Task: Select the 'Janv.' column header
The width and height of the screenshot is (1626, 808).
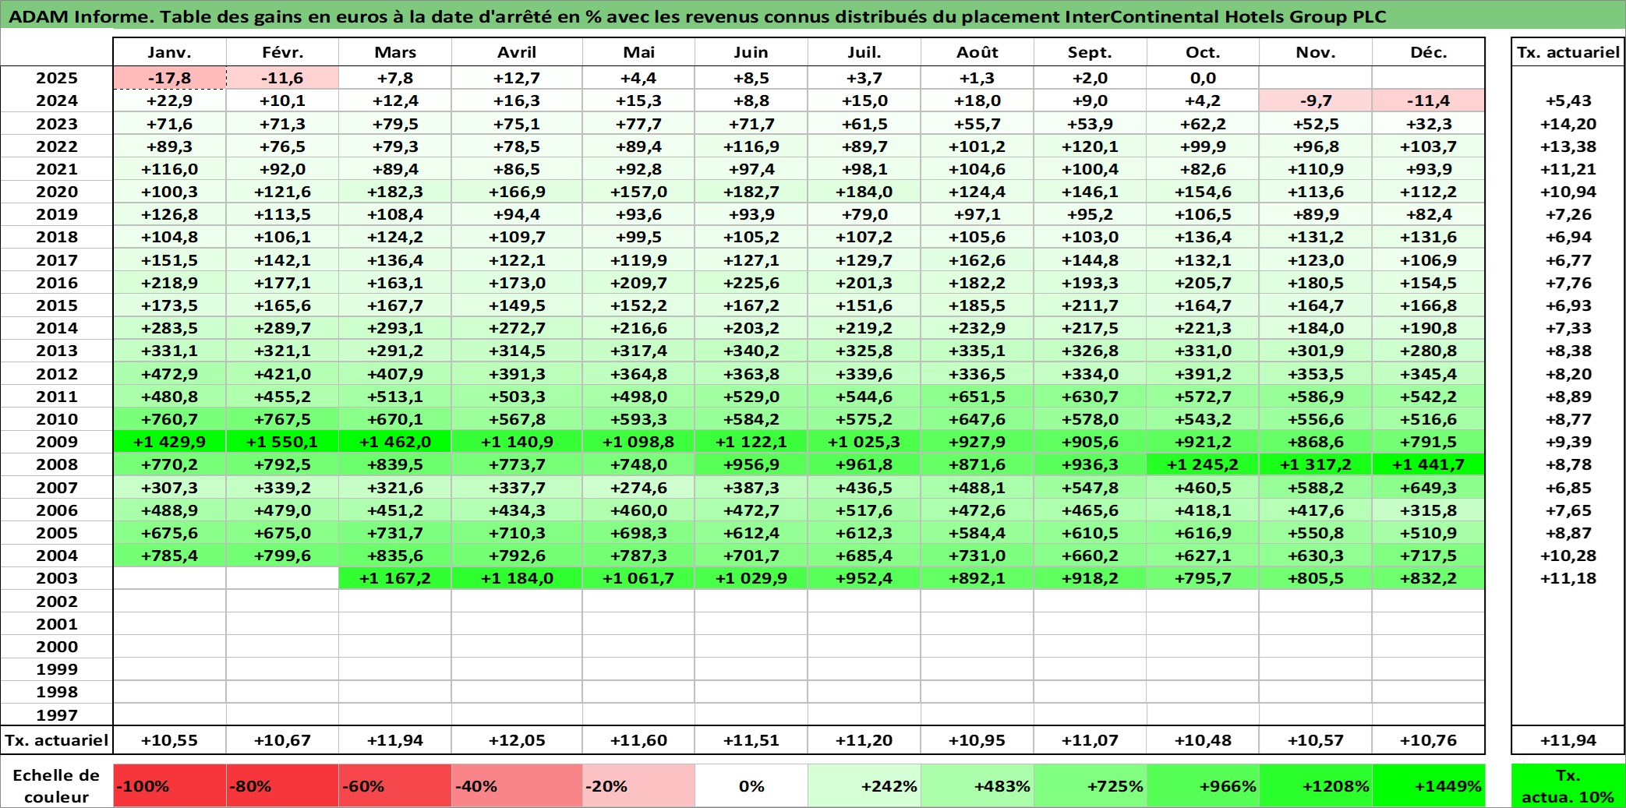Action: [170, 52]
